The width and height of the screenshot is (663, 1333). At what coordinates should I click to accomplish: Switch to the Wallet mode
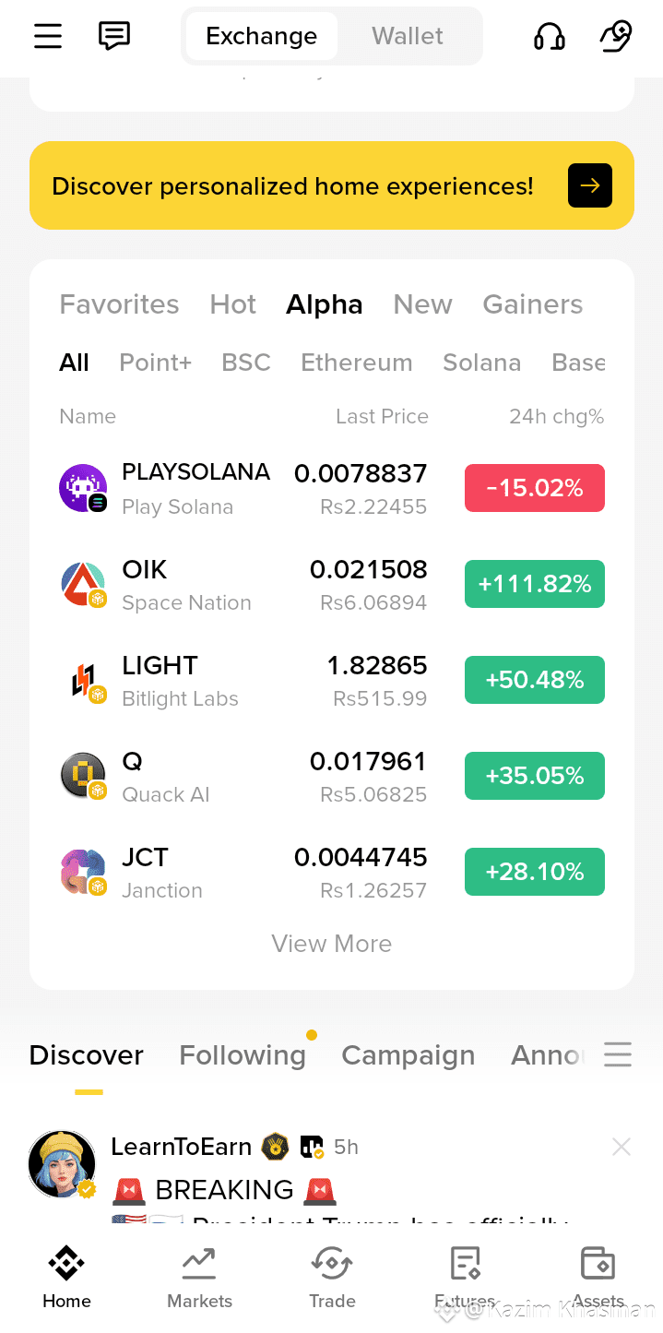click(407, 36)
